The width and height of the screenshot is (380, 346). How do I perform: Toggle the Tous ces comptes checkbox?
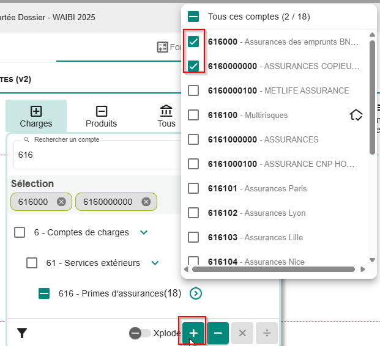click(193, 17)
